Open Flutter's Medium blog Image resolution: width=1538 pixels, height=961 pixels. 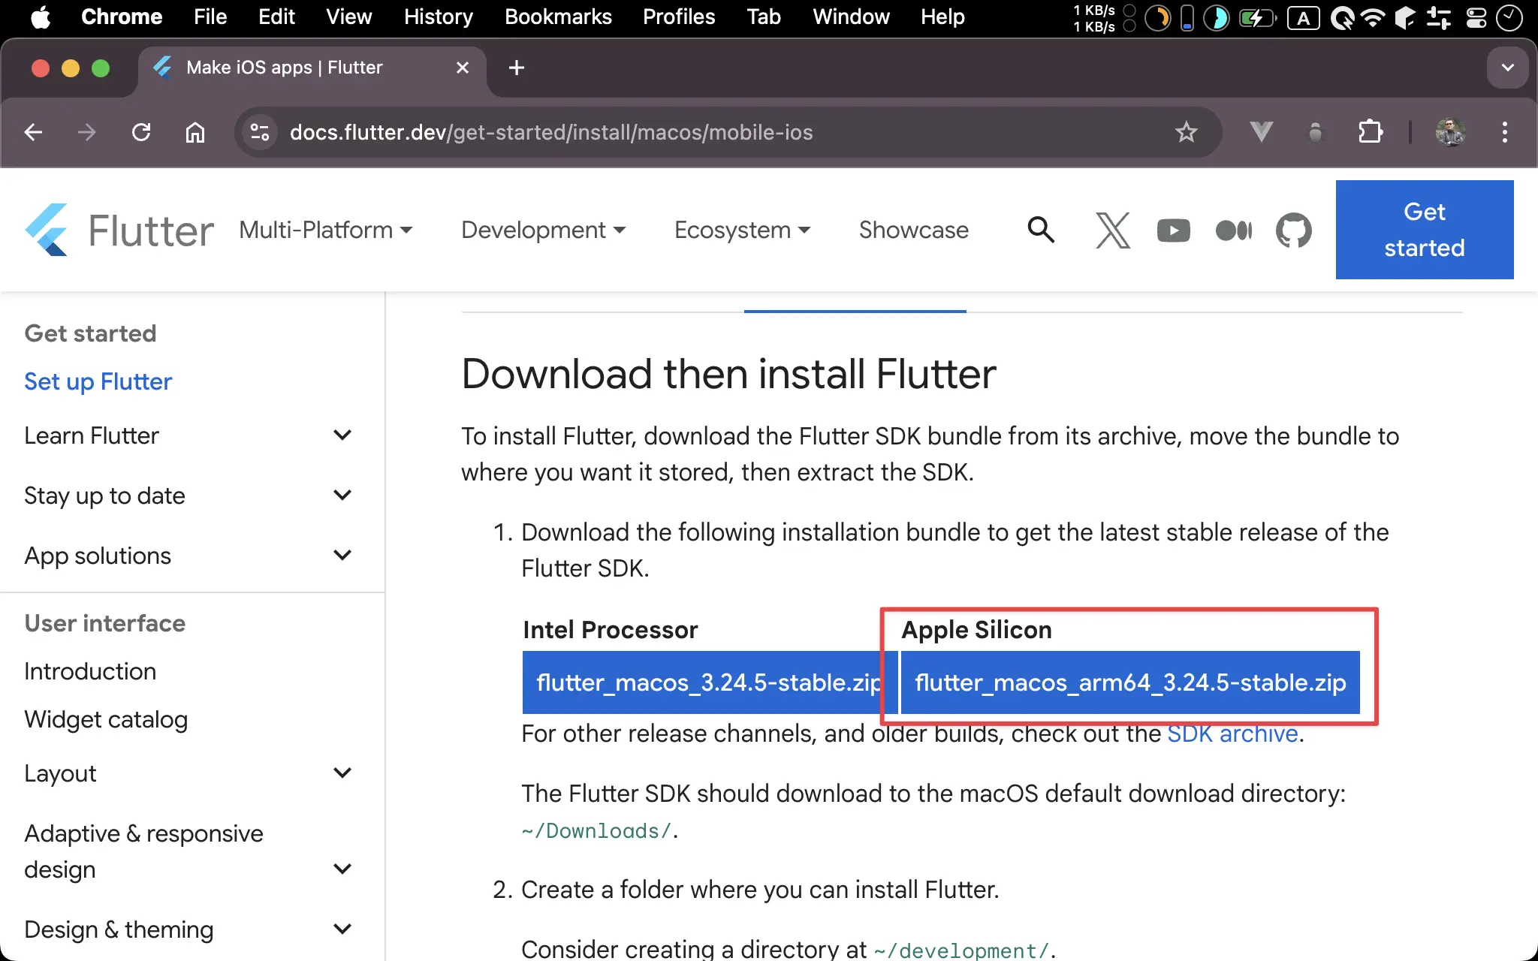pyautogui.click(x=1234, y=230)
